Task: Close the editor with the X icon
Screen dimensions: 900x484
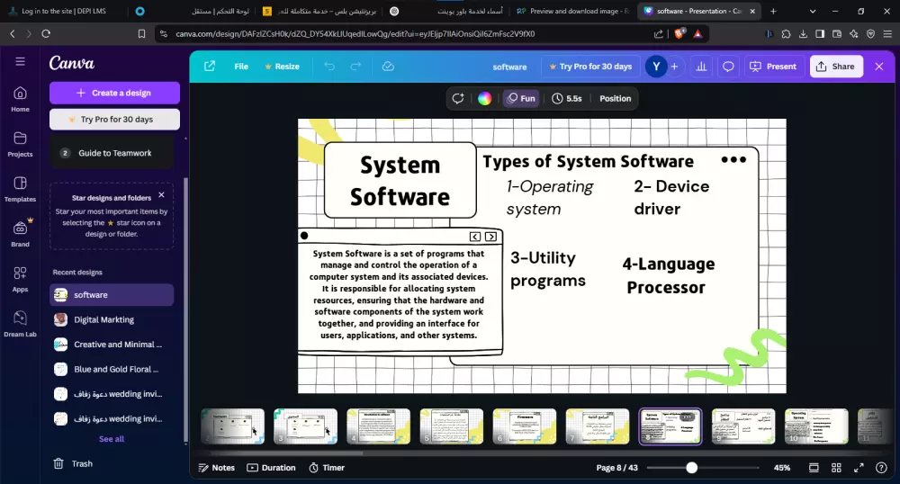Action: tap(878, 67)
